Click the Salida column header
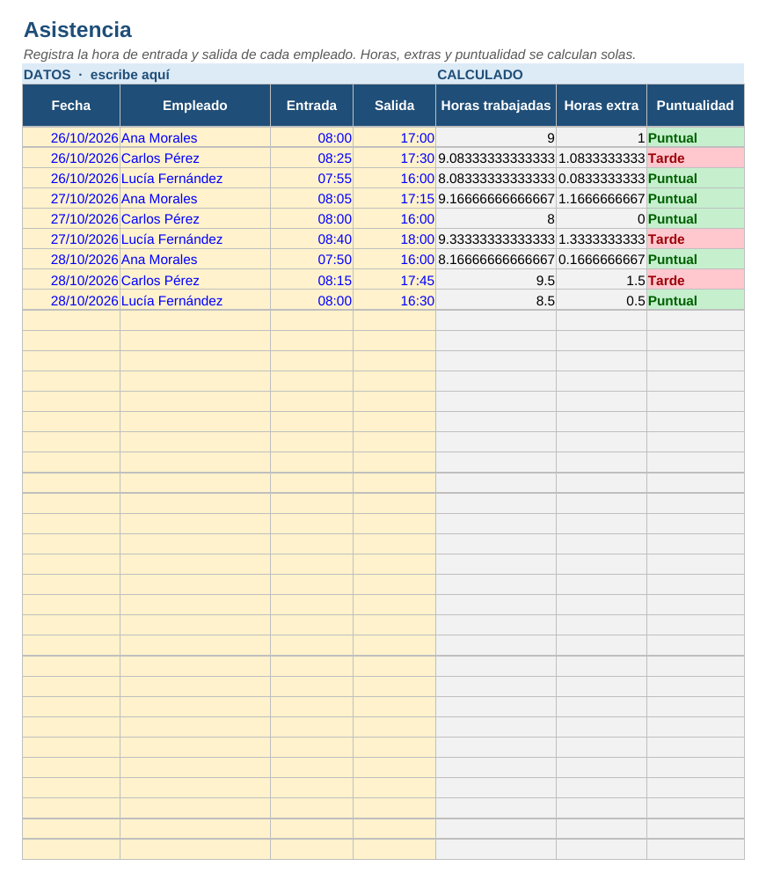Image resolution: width=766 pixels, height=881 pixels. pyautogui.click(x=394, y=105)
